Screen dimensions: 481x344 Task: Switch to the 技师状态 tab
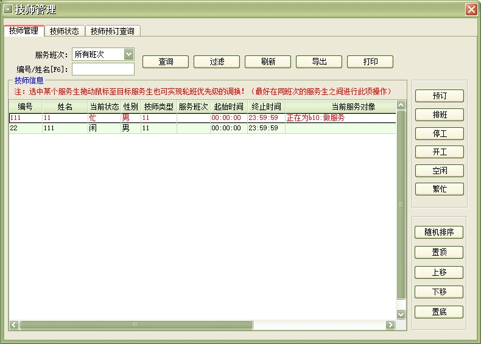point(64,31)
